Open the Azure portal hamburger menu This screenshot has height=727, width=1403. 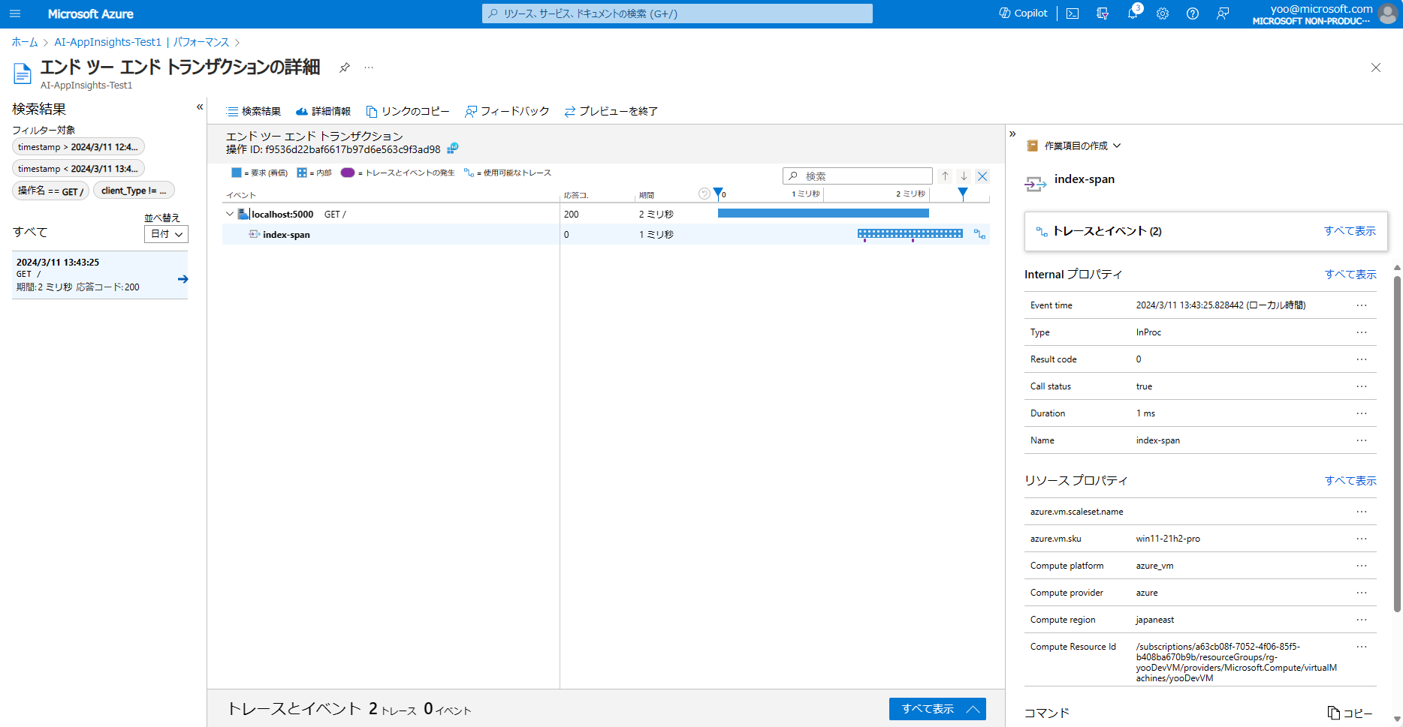(x=14, y=14)
